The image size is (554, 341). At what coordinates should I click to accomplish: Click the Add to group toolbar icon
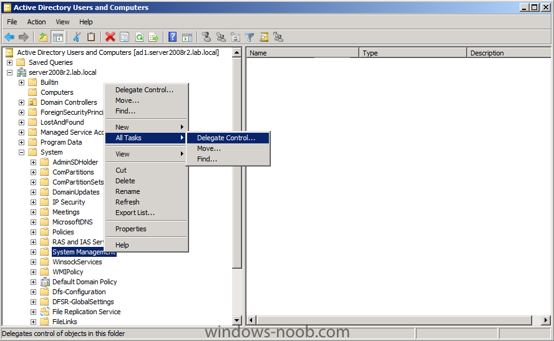point(278,37)
